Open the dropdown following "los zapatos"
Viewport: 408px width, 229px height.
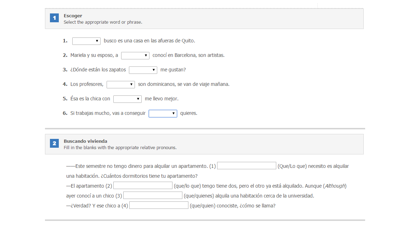[x=143, y=70]
